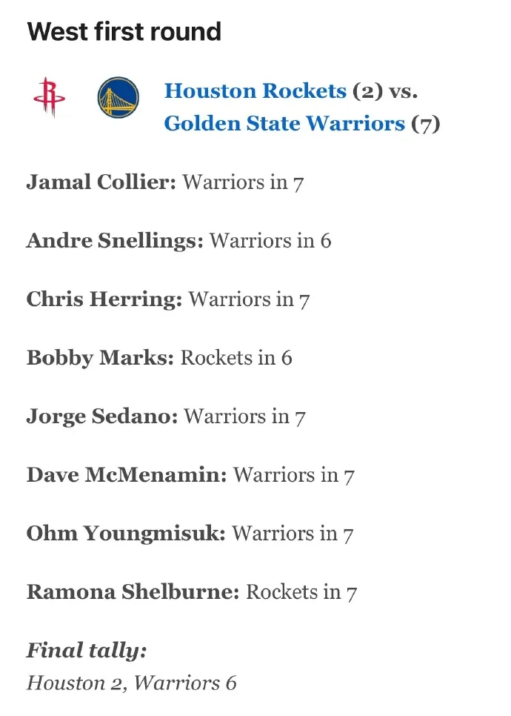Click Jorge Sedano's prediction line

point(166,417)
